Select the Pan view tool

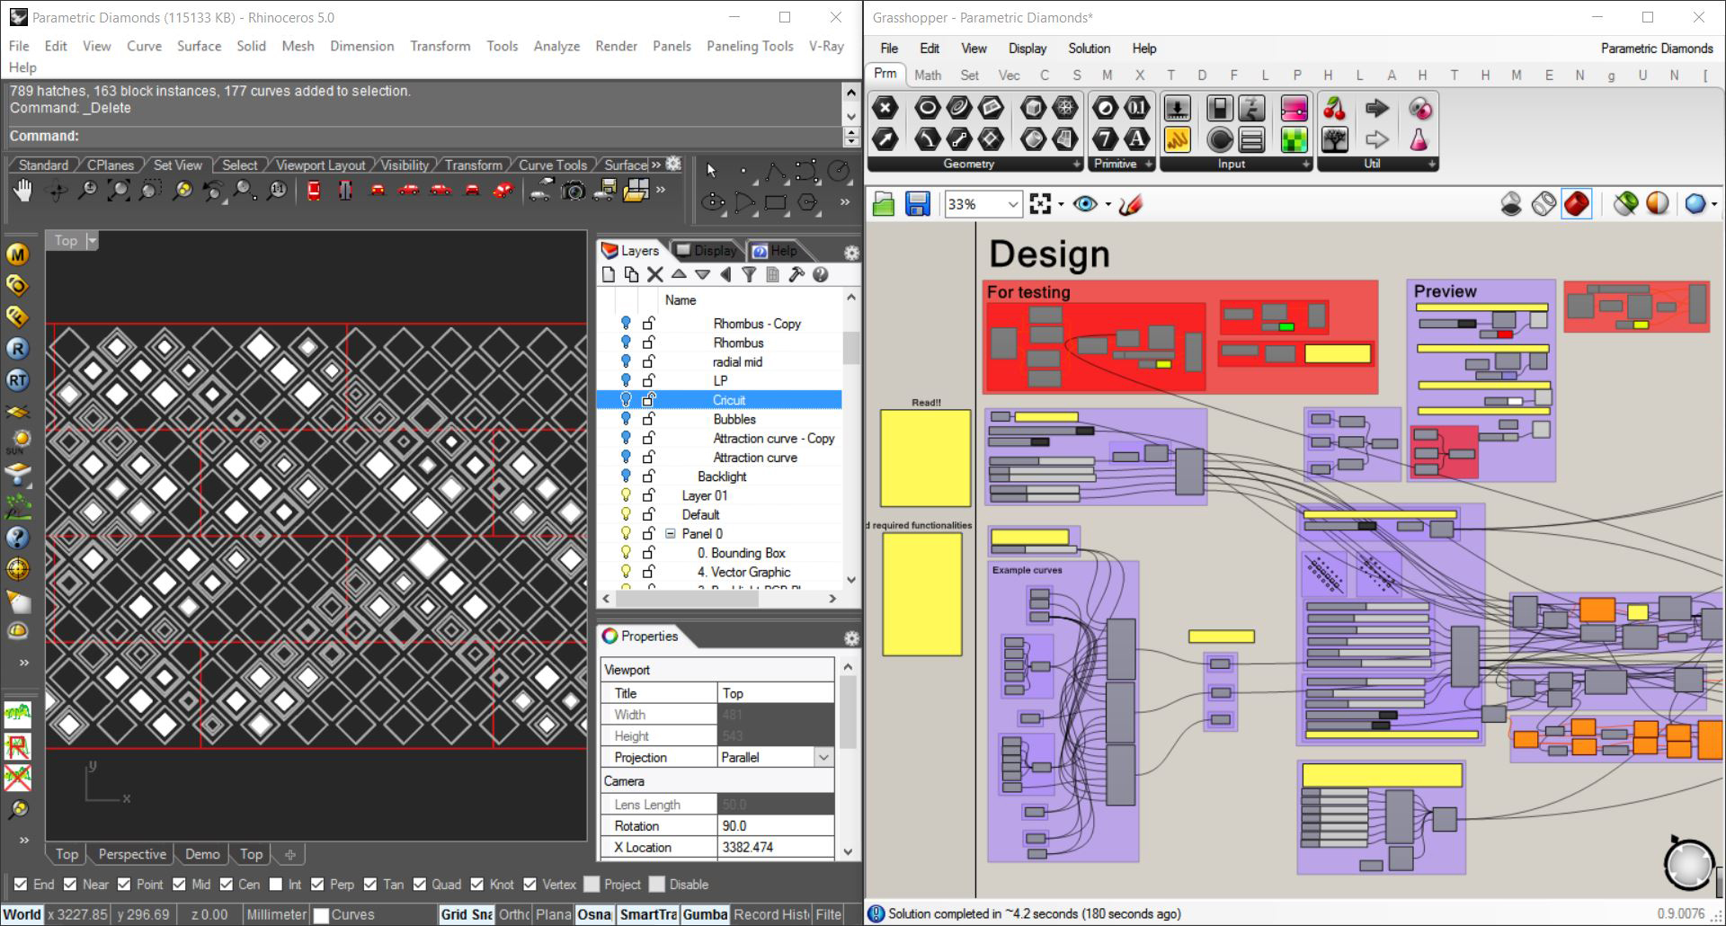tap(22, 191)
